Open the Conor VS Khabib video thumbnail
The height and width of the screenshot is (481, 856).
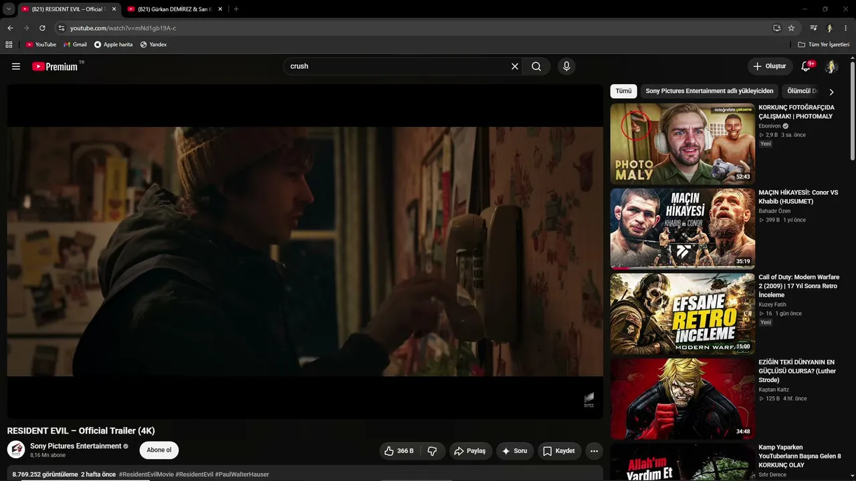coord(683,228)
